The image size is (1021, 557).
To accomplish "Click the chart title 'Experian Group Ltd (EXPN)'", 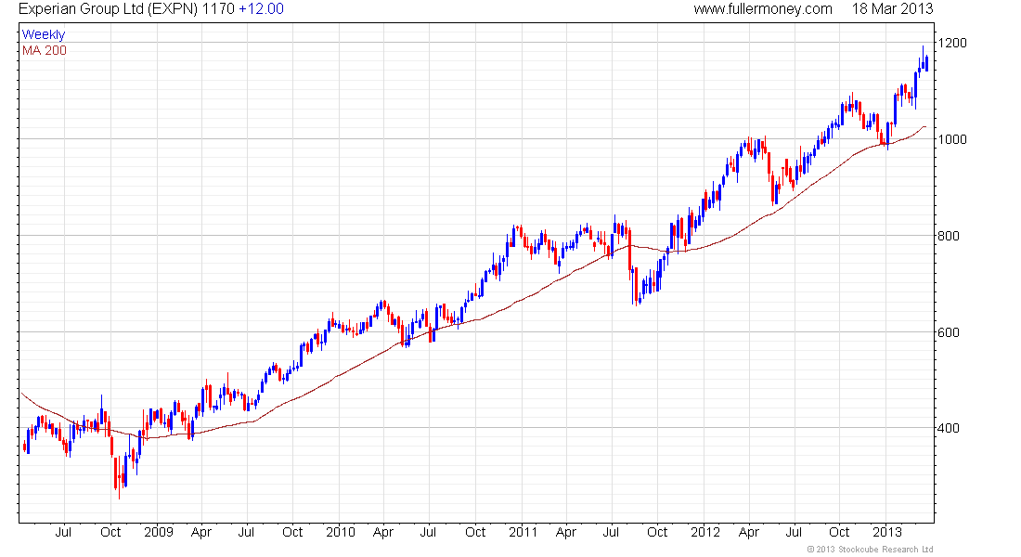I will (109, 9).
